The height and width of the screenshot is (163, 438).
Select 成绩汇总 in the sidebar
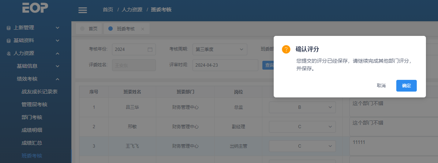(32, 143)
